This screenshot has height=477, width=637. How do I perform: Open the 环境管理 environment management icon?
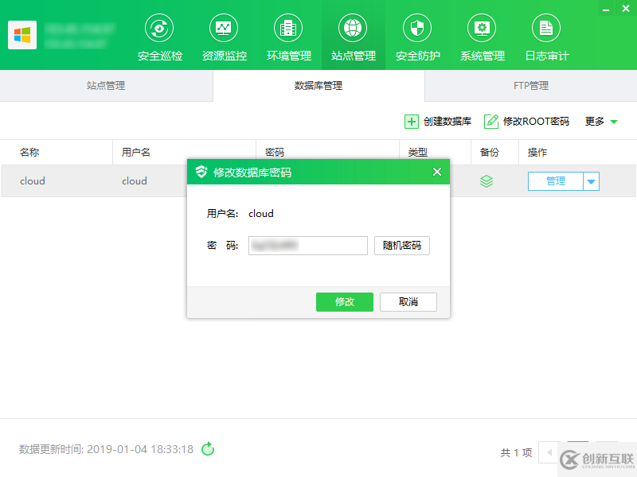[x=288, y=28]
